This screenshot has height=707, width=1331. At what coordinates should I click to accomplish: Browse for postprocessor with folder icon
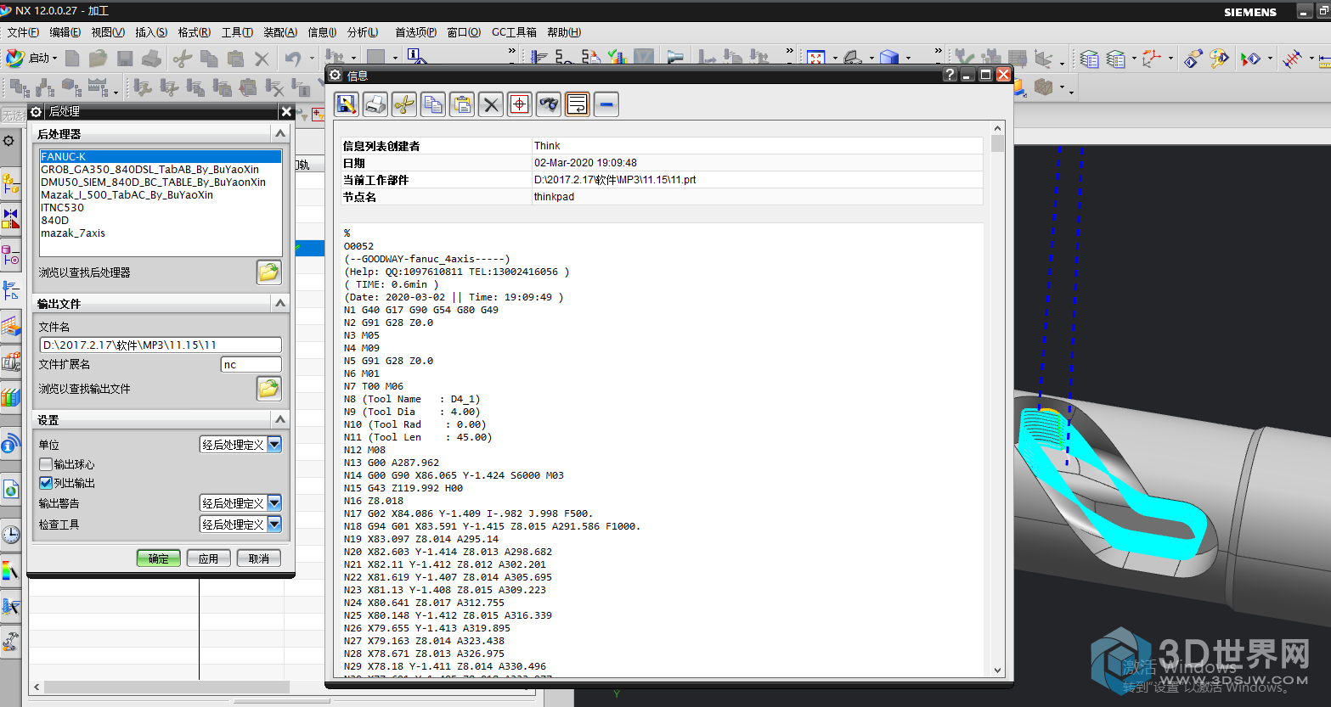tap(268, 272)
